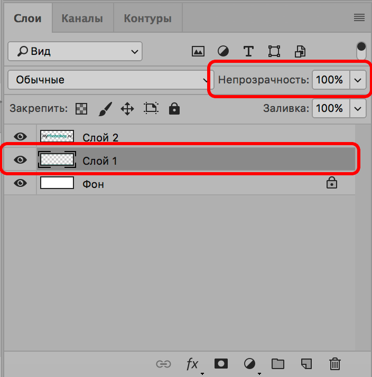Expand the Непрозрачность opacity slider arrow
372x377 pixels.
(358, 80)
